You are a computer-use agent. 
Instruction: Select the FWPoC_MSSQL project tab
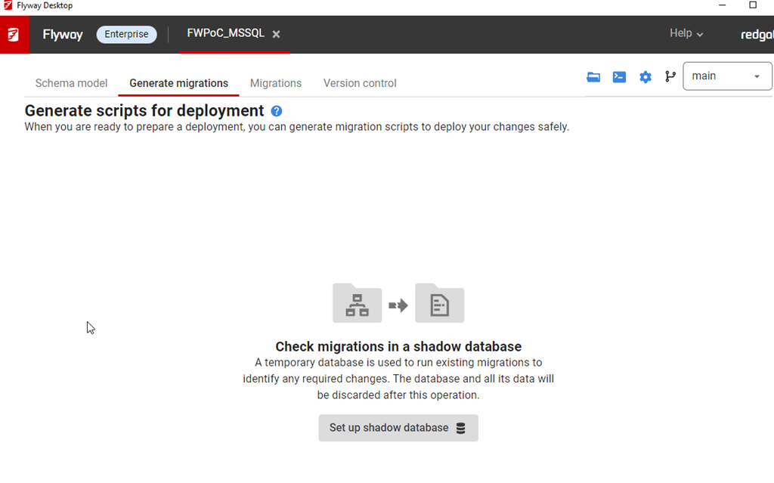(225, 34)
